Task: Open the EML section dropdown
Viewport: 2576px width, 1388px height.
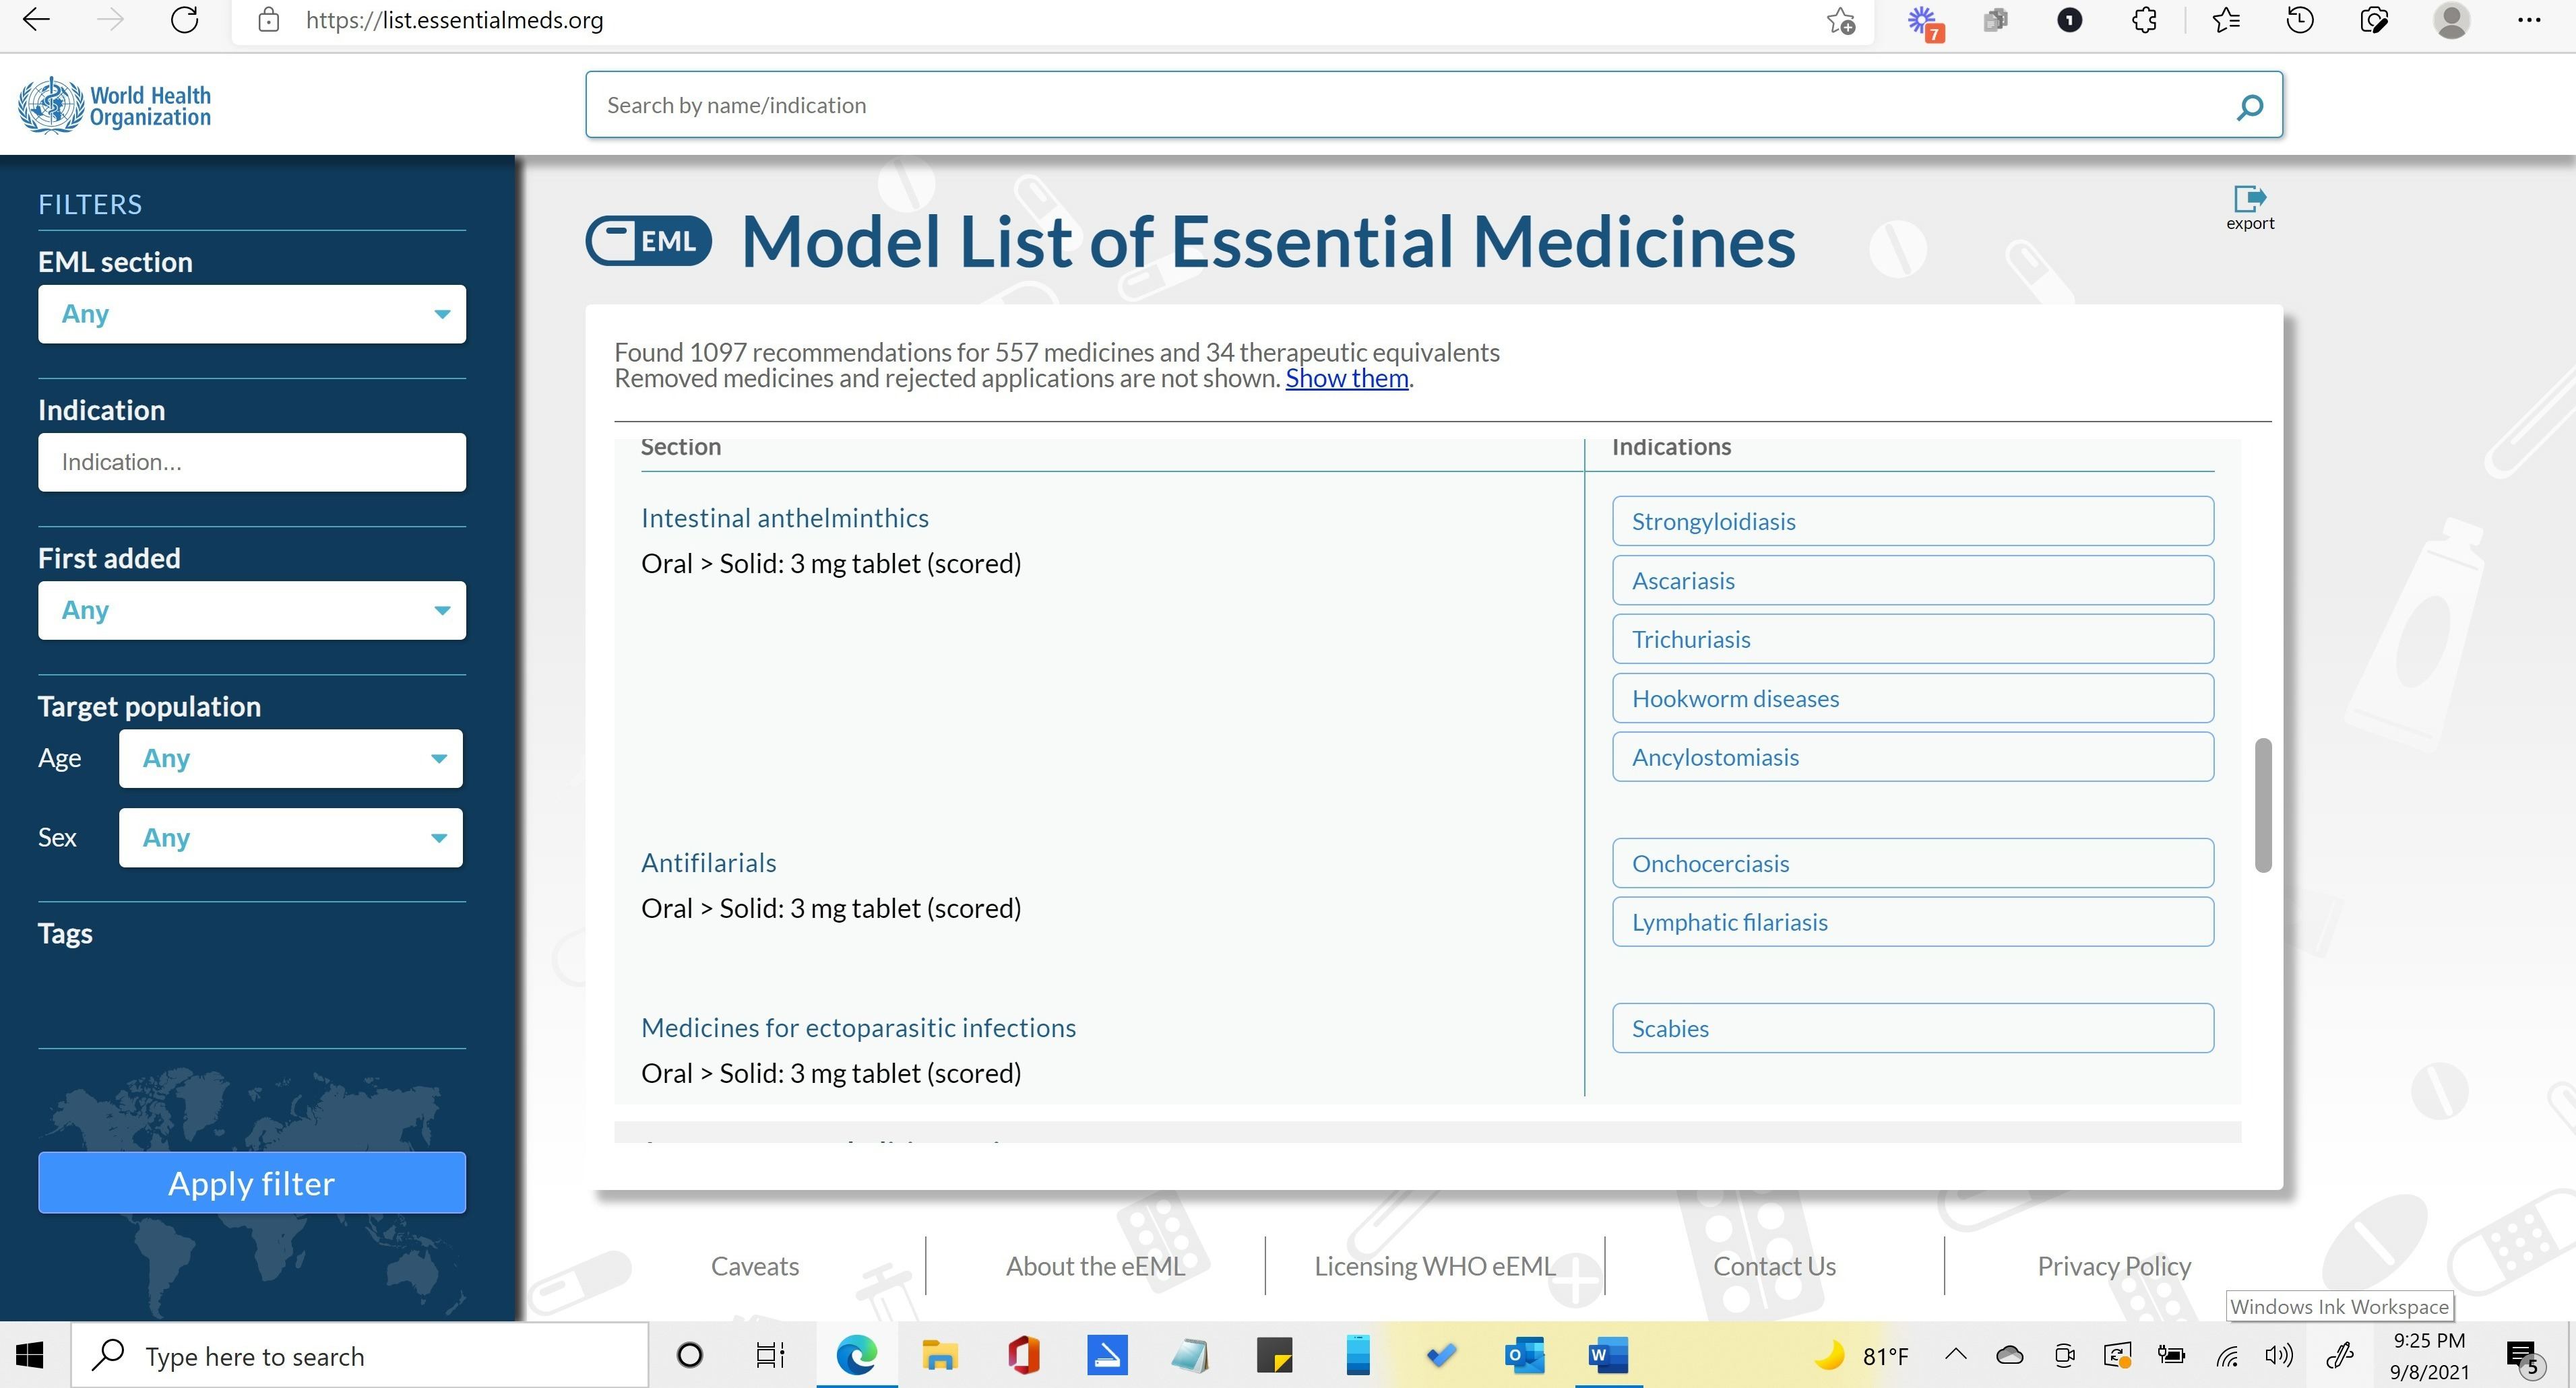Action: tap(252, 314)
